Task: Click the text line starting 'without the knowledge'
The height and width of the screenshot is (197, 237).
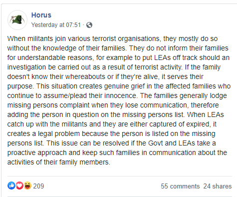Action: [118, 48]
